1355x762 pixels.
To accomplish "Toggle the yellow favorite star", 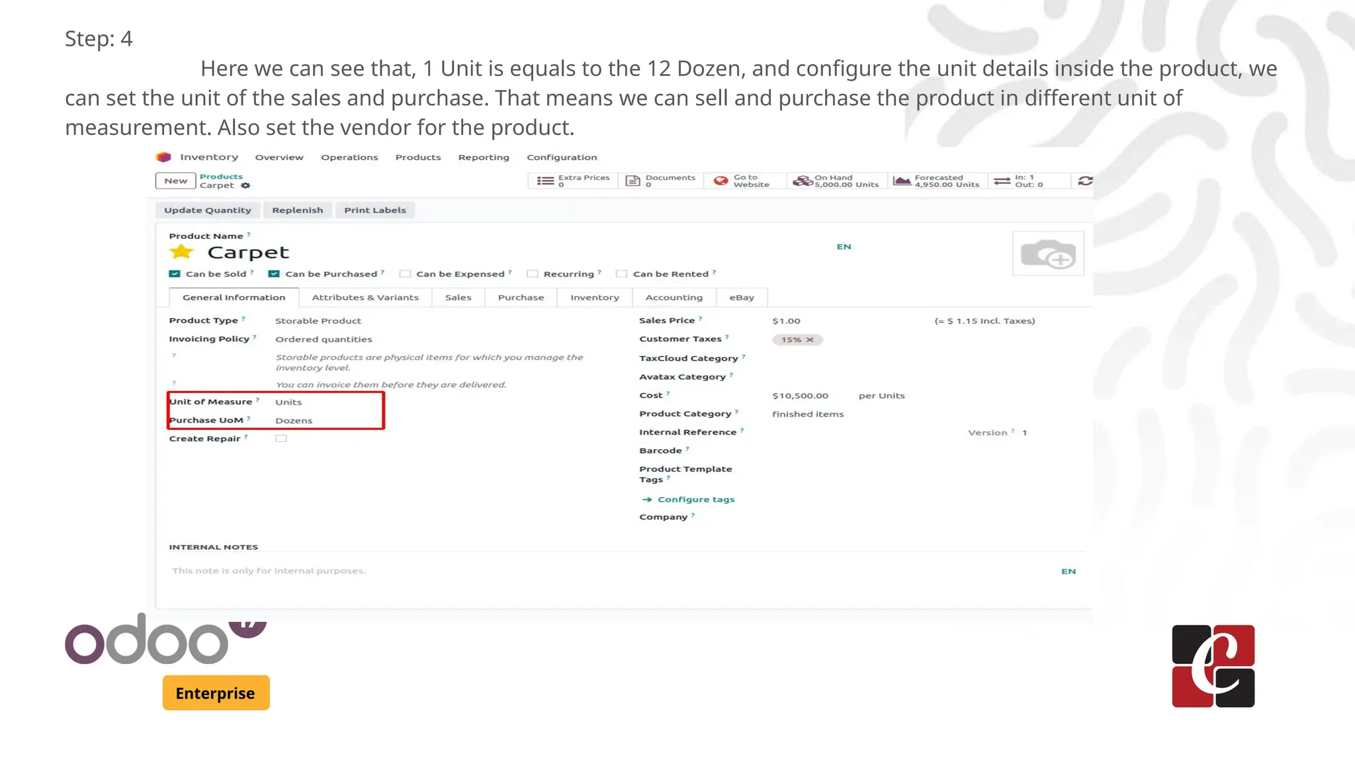I will pyautogui.click(x=181, y=252).
